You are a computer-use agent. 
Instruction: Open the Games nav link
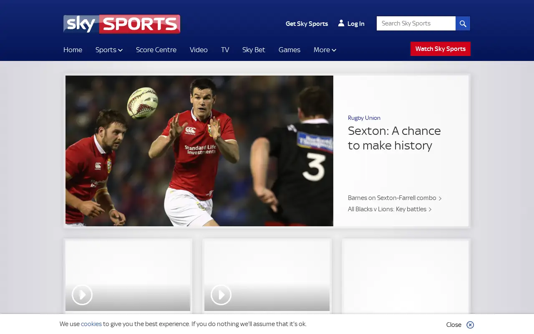(x=290, y=50)
